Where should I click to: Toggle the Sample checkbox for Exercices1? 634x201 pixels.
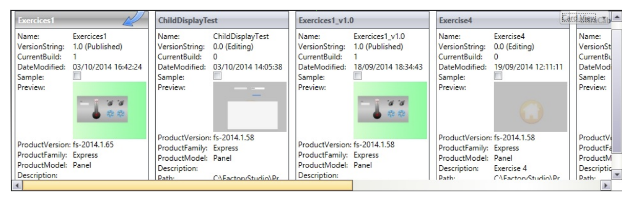click(x=77, y=76)
